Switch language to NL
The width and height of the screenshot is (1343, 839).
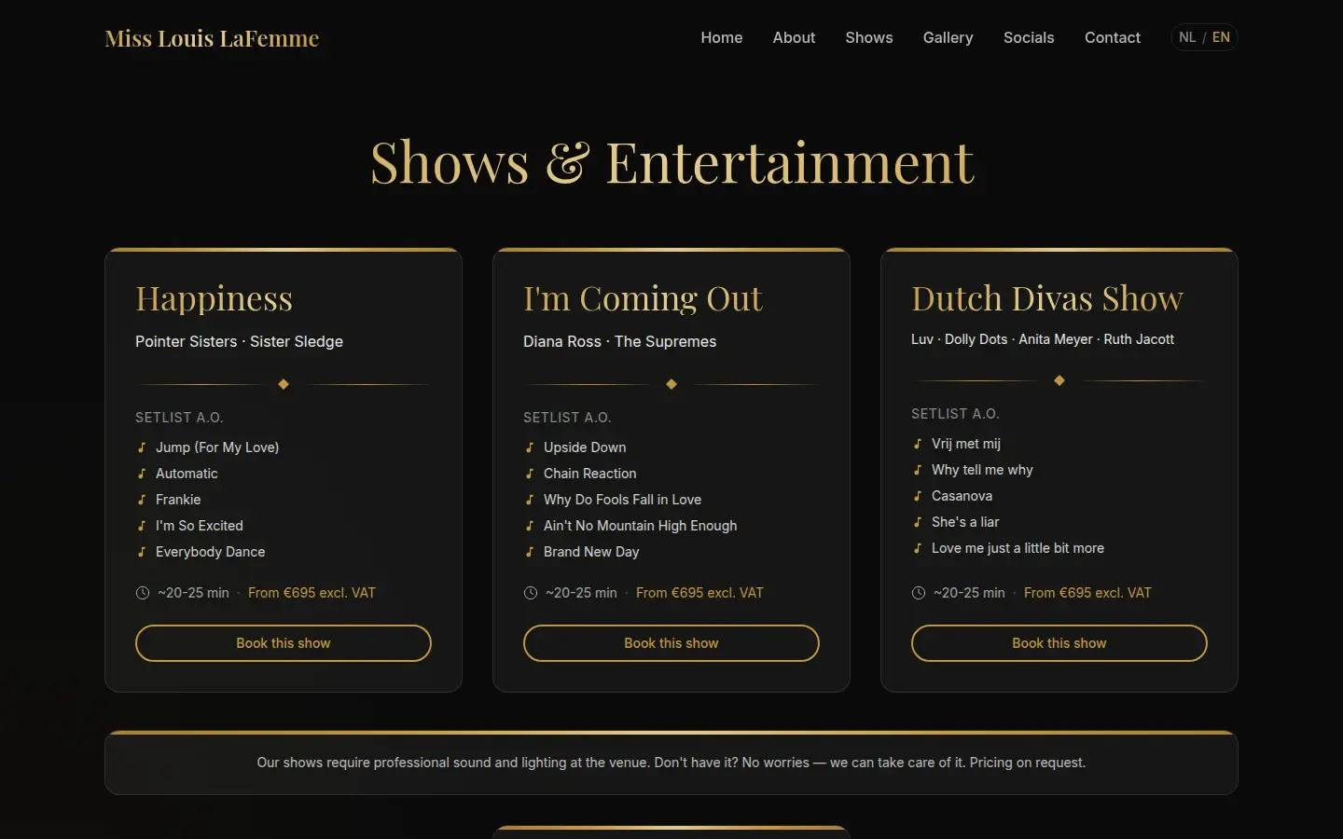1187,37
